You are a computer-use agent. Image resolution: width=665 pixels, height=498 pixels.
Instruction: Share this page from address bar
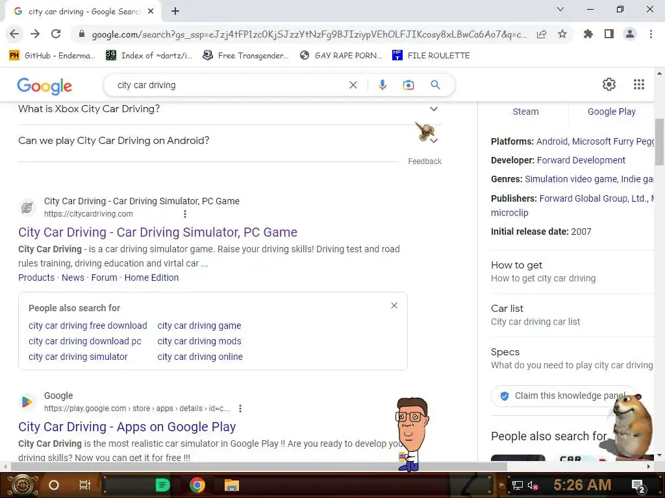click(542, 34)
